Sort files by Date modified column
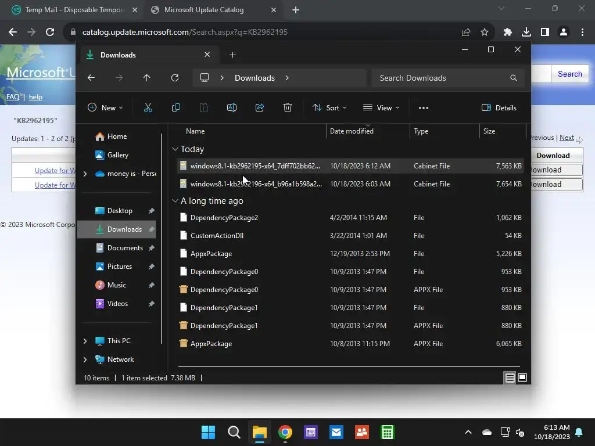The image size is (595, 446). click(x=368, y=131)
